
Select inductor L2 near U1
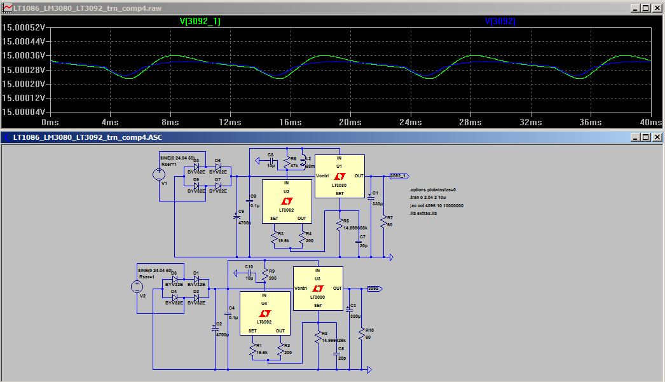coord(303,162)
